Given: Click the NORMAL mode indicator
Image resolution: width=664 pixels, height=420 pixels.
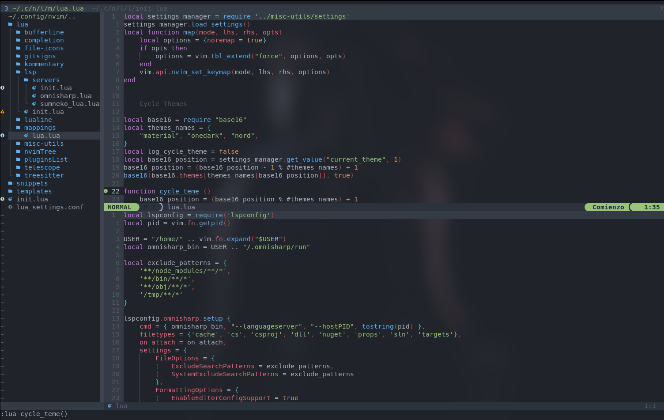Looking at the screenshot, I should point(120,207).
